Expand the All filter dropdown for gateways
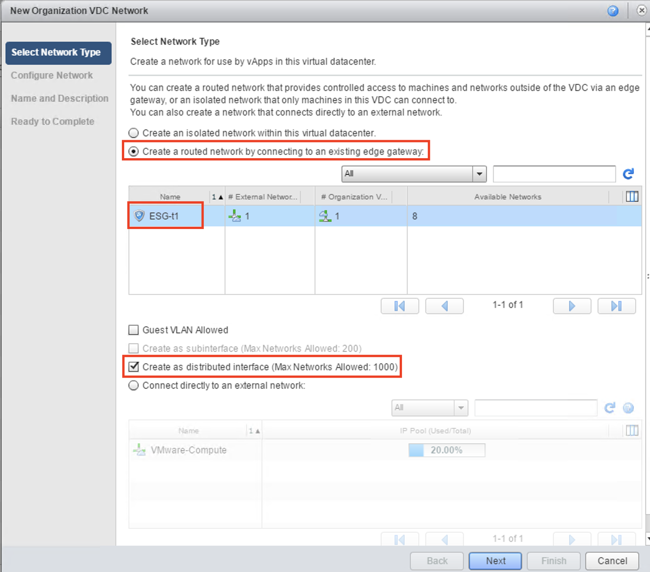Screen dimensions: 650x572 479,174
